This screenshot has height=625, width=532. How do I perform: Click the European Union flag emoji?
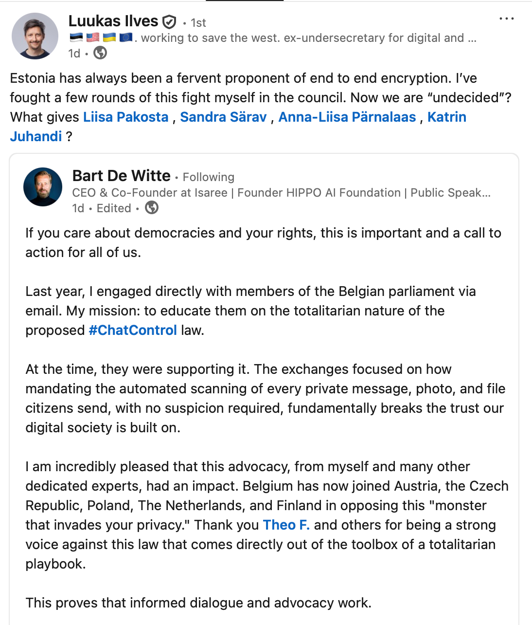point(125,37)
